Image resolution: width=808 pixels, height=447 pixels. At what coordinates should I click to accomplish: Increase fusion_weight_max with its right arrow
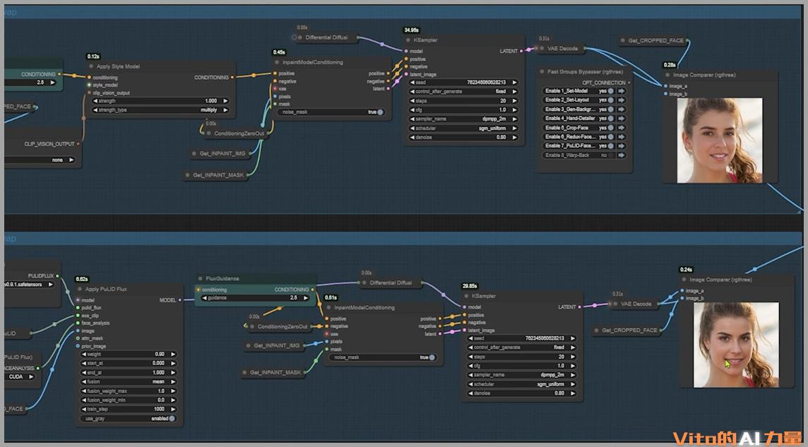[173, 391]
